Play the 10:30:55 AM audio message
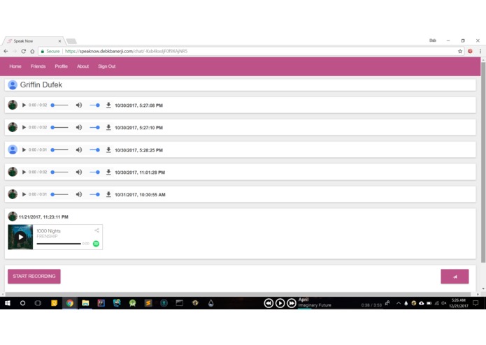This screenshot has width=486, height=345. [24, 194]
